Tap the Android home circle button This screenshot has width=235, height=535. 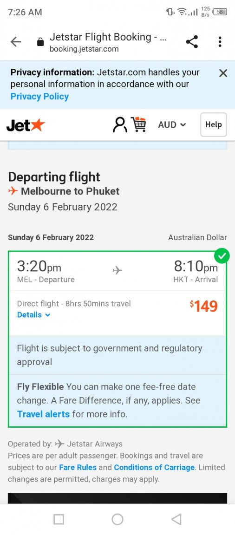click(x=117, y=519)
